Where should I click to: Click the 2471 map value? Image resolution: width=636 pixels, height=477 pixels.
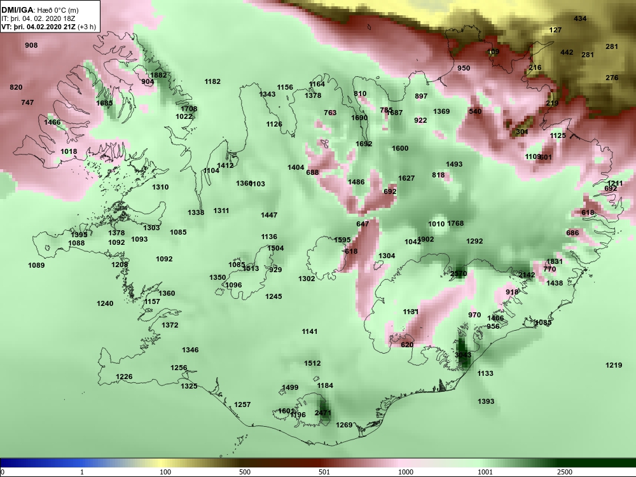tap(323, 413)
